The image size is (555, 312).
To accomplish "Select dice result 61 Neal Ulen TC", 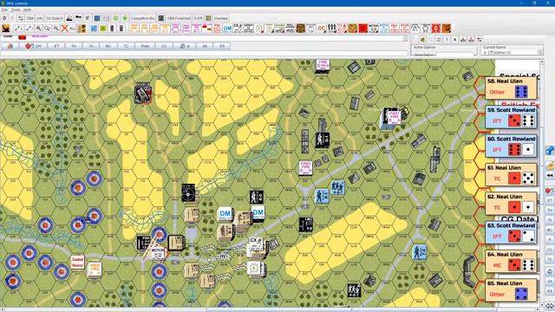I will coord(511,175).
